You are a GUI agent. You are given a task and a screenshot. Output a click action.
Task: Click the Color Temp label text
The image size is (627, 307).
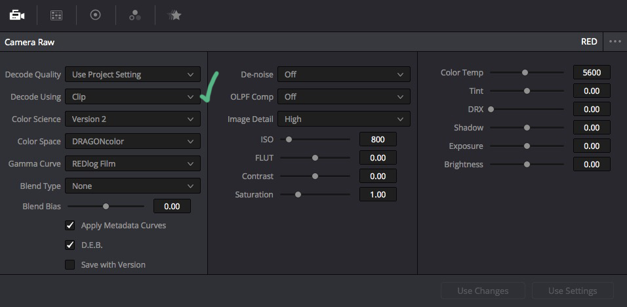462,72
